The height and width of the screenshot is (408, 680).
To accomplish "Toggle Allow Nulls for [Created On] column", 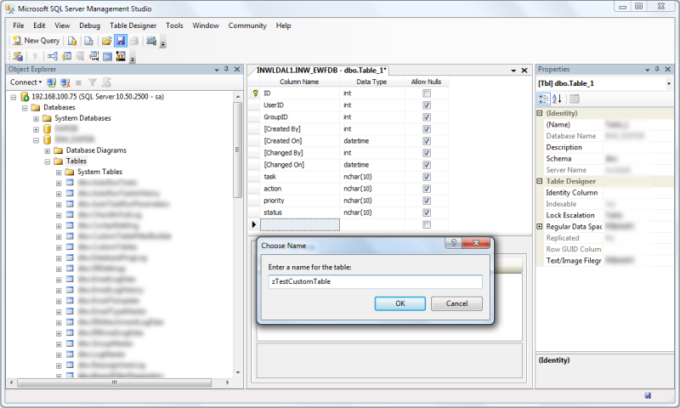I will (x=427, y=141).
